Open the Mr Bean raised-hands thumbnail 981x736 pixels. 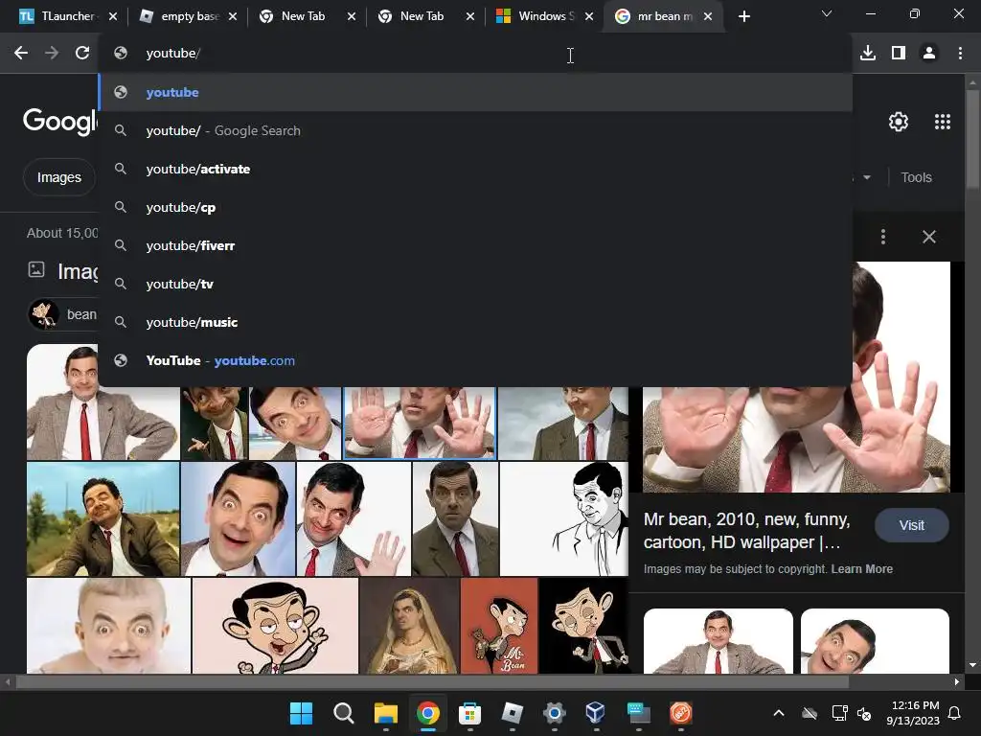tap(420, 423)
